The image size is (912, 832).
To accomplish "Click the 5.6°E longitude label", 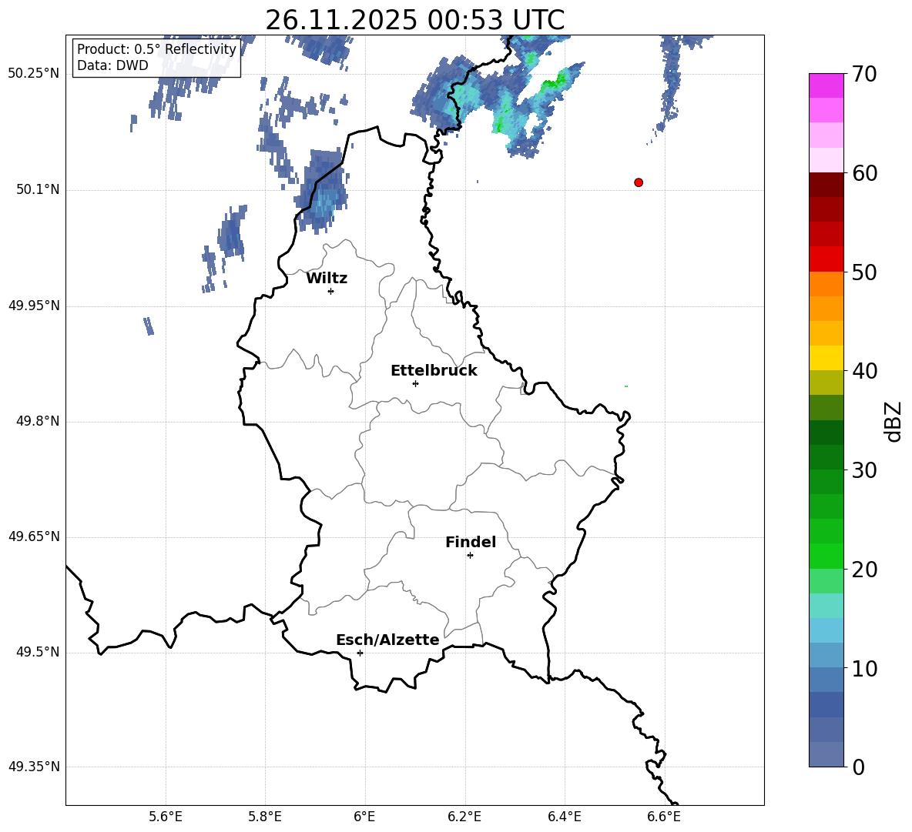I will click(x=166, y=817).
